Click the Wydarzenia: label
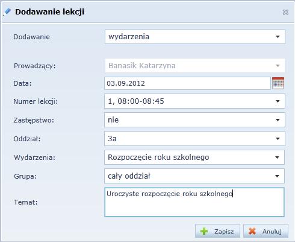 [x=34, y=158]
